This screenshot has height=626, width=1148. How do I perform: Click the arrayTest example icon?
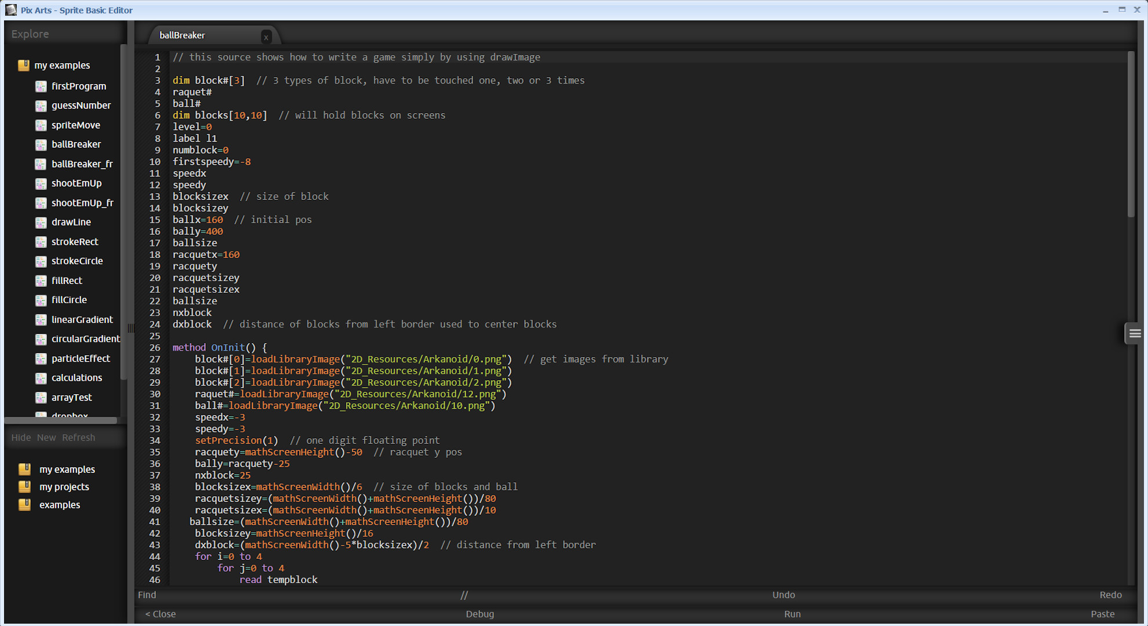pos(41,397)
